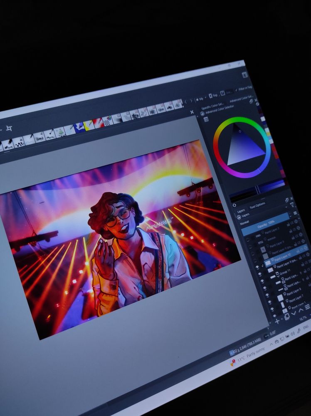311x416 pixels.
Task: Click the taskbar volume icon
Action: 292,334
